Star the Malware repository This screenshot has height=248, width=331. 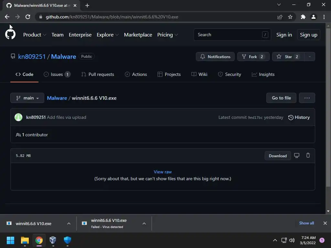(288, 57)
